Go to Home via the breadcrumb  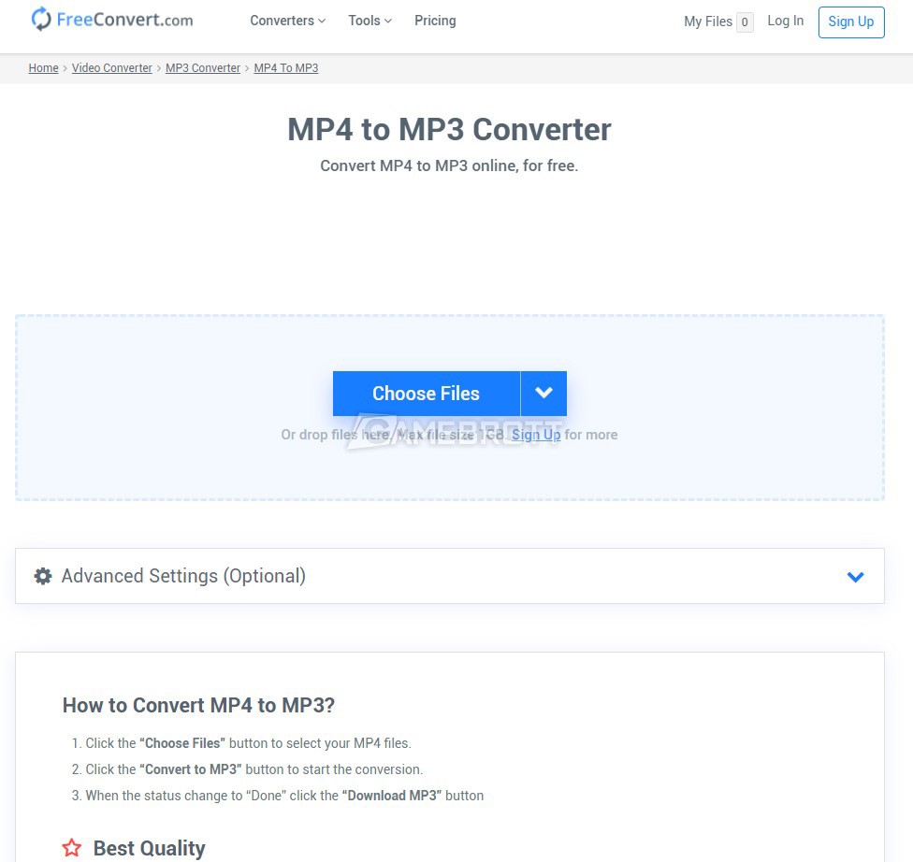point(44,68)
